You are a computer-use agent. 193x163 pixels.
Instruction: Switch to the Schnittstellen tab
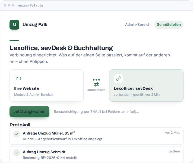pos(169,25)
